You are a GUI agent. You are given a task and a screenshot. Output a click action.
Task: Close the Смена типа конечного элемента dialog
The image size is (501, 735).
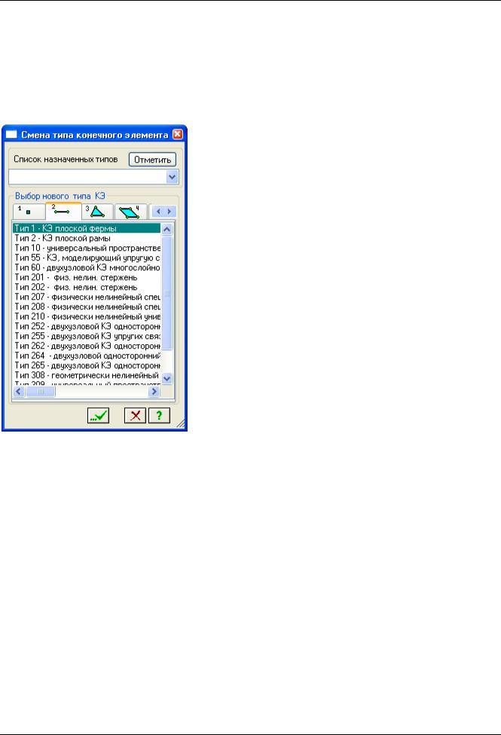pyautogui.click(x=178, y=134)
